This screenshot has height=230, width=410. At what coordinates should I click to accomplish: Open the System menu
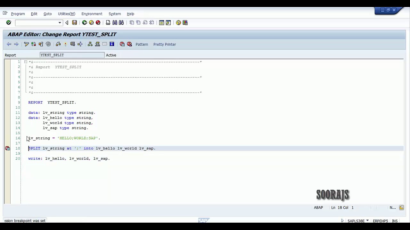[115, 14]
